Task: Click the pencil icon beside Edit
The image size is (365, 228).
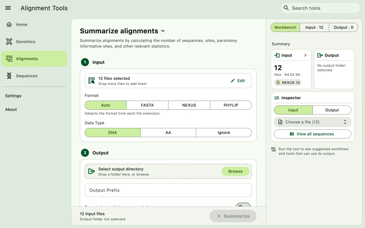Action: (x=233, y=81)
